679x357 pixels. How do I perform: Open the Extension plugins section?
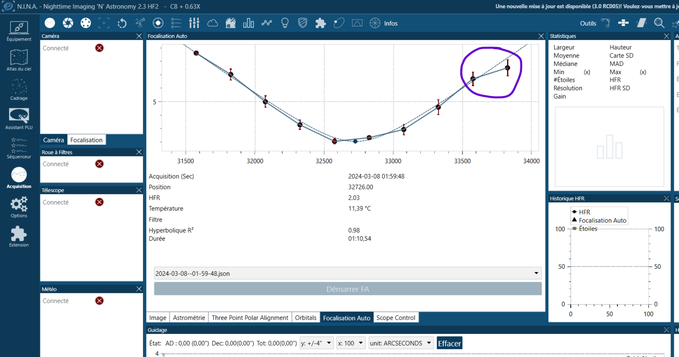tap(19, 236)
